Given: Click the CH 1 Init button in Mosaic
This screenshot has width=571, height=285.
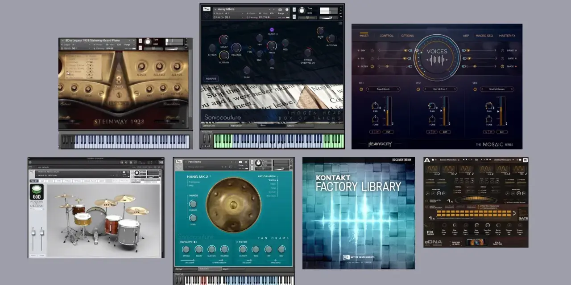Looking at the screenshot, I should (x=389, y=132).
